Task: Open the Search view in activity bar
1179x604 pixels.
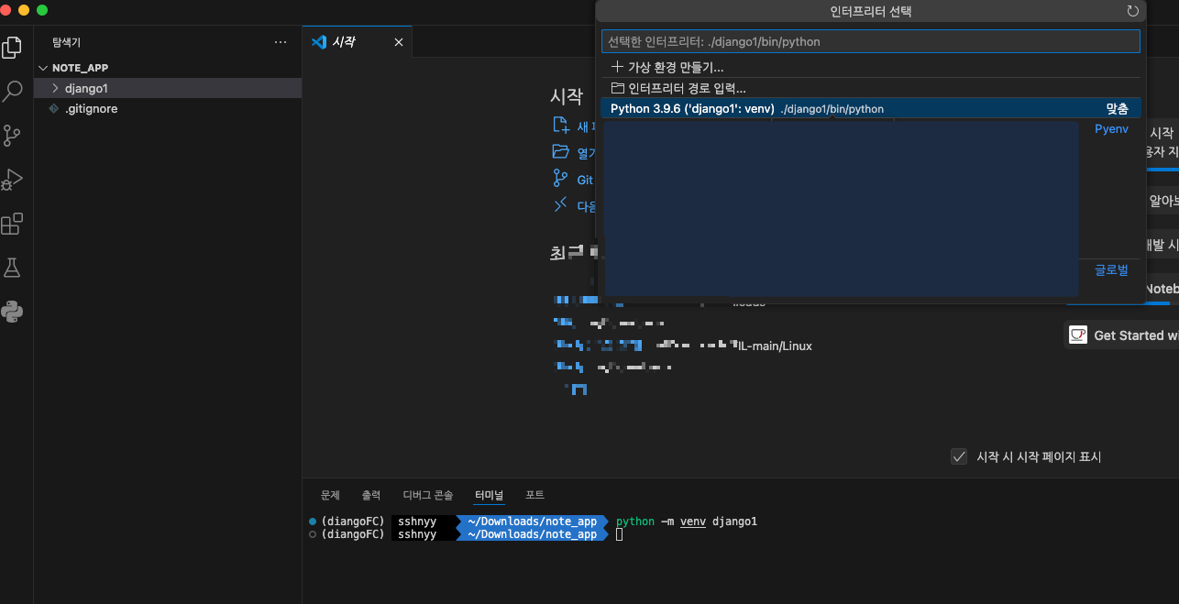Action: pos(12,92)
